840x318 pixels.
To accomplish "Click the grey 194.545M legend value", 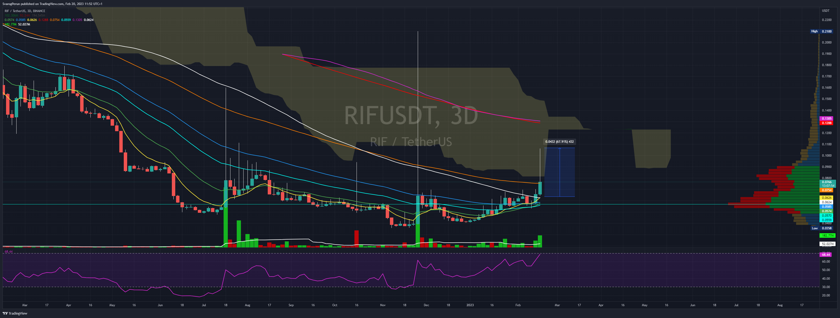I will [x=38, y=15].
